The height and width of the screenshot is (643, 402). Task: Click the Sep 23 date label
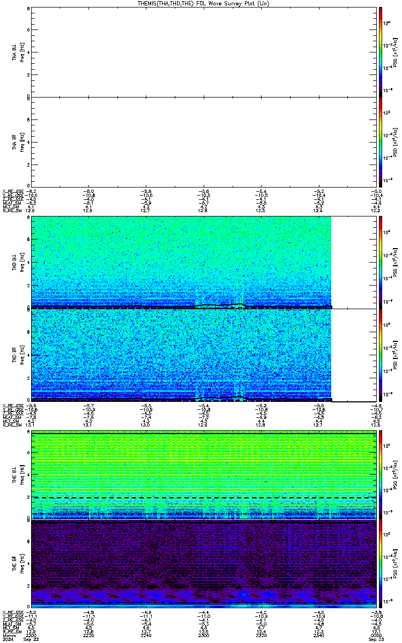tap(375, 639)
